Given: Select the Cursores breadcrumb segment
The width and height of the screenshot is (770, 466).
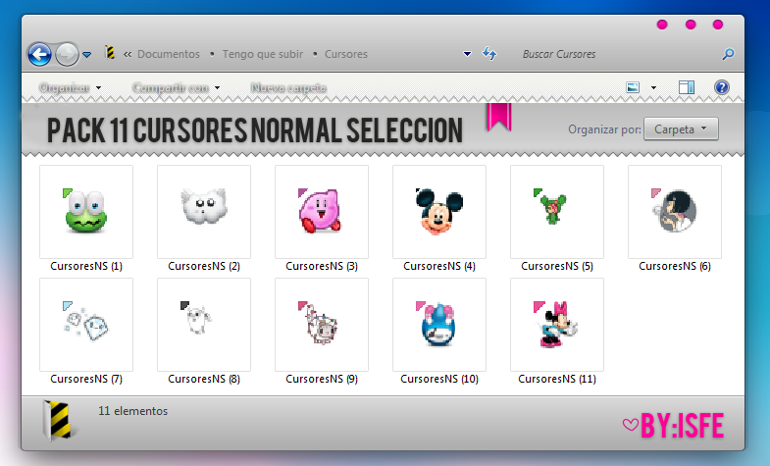Looking at the screenshot, I should click(345, 54).
